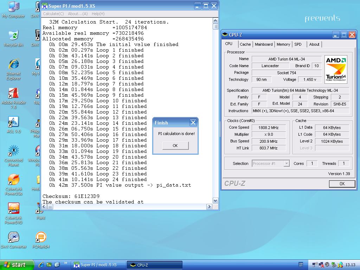The image size is (360, 270).
Task: Open Paint desktop shortcut
Action: point(41,211)
